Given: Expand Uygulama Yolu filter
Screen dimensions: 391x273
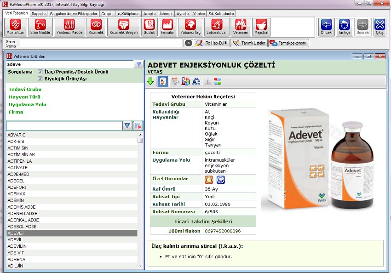Looking at the screenshot, I should (x=28, y=104).
